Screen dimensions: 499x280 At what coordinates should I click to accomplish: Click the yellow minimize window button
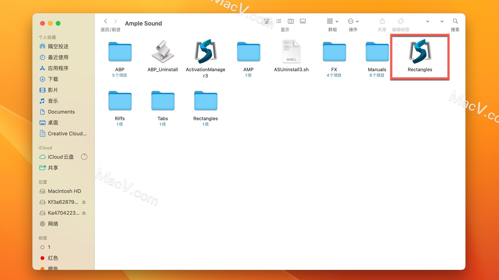click(x=50, y=23)
